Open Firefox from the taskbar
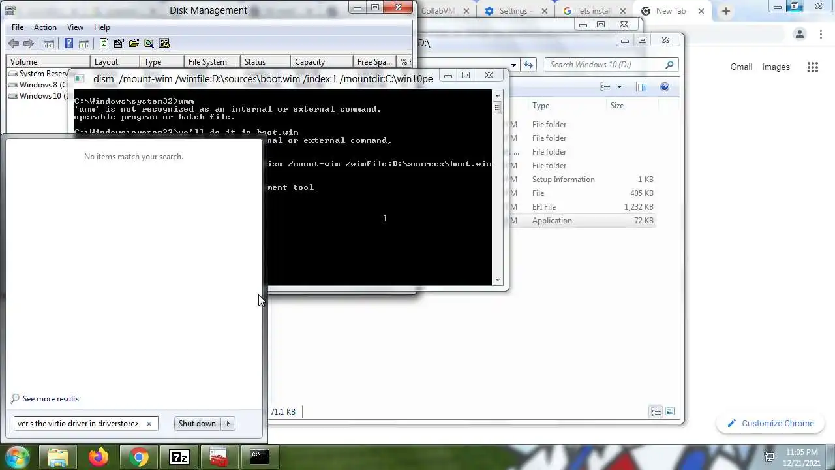Viewport: 835px width, 470px height. coord(99,458)
